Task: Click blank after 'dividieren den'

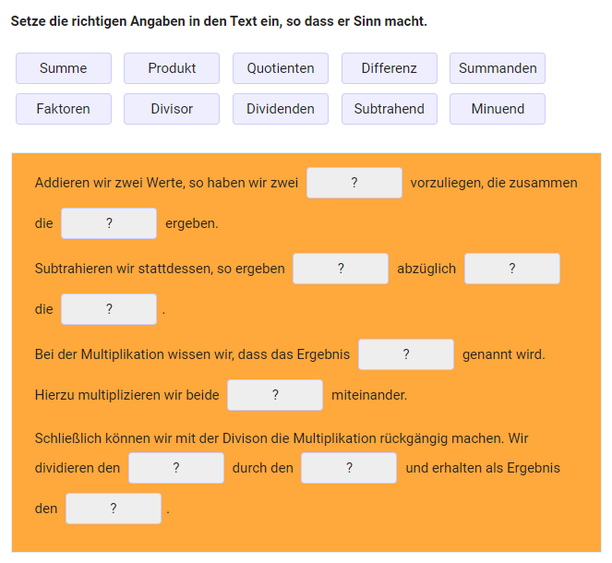Action: [176, 468]
